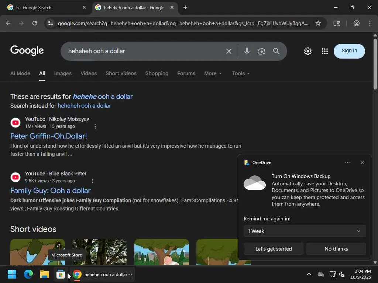
Task: Open the clock and date 3:04 PM
Action: (x=361, y=274)
